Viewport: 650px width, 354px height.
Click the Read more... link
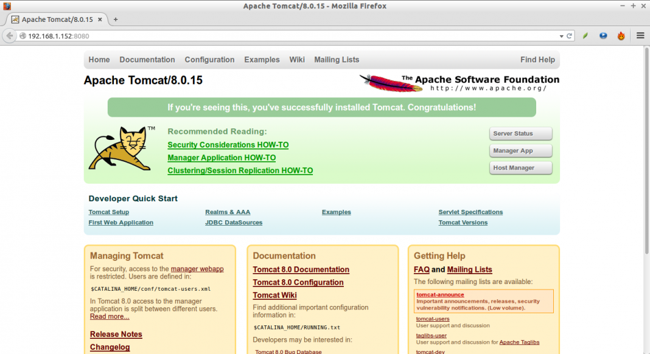(x=110, y=316)
